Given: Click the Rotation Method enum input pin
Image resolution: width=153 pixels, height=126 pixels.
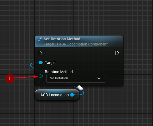Looking at the screenshot, I should coord(41,76).
